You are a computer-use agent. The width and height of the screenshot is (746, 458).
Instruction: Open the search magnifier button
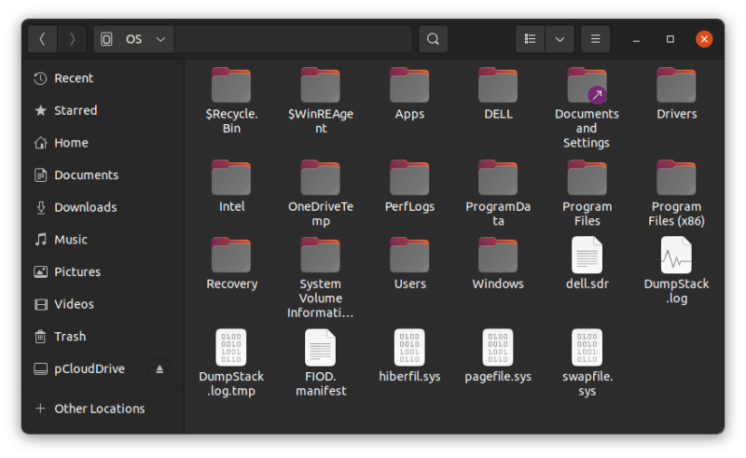433,39
